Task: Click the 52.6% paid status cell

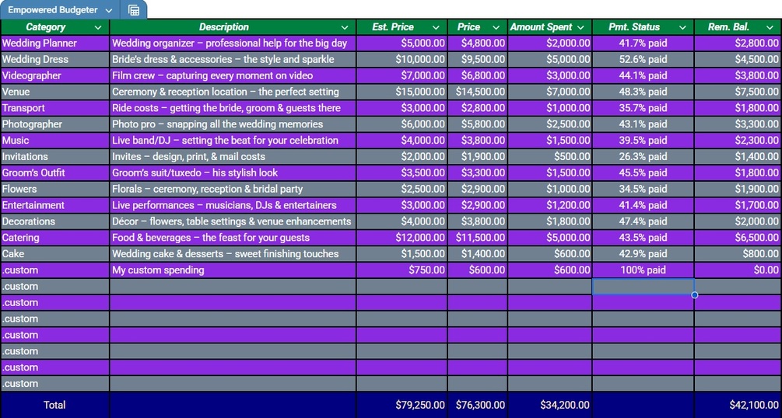Action: (643, 59)
